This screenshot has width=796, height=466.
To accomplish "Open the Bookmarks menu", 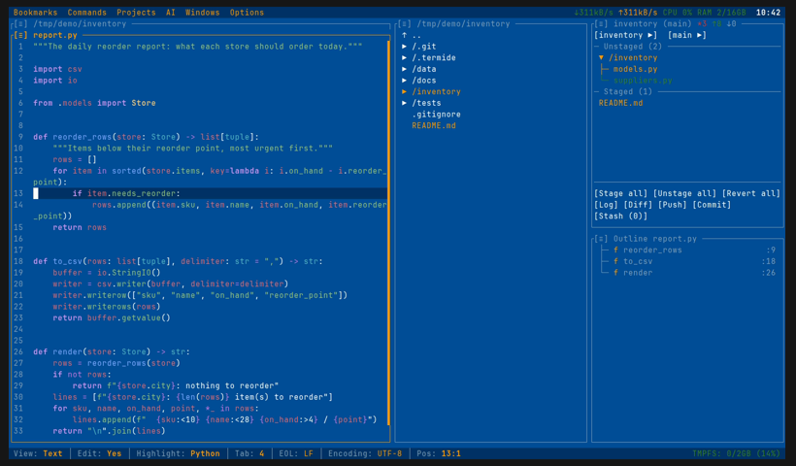I will click(x=36, y=13).
